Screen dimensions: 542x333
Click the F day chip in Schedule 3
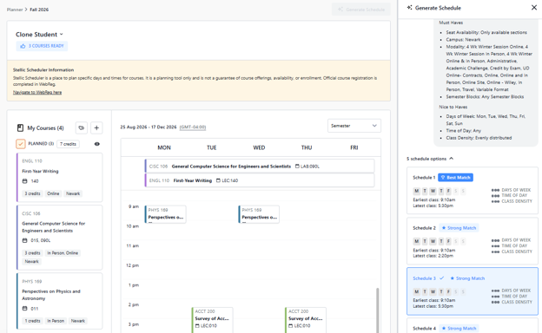[448, 291]
